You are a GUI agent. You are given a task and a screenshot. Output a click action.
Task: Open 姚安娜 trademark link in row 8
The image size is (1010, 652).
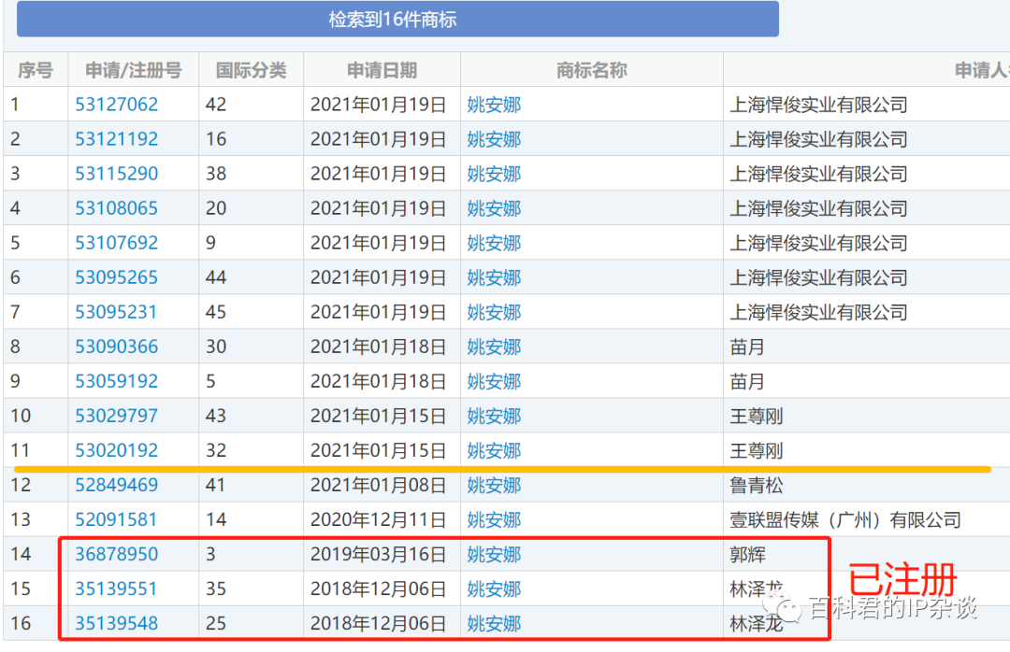[494, 347]
